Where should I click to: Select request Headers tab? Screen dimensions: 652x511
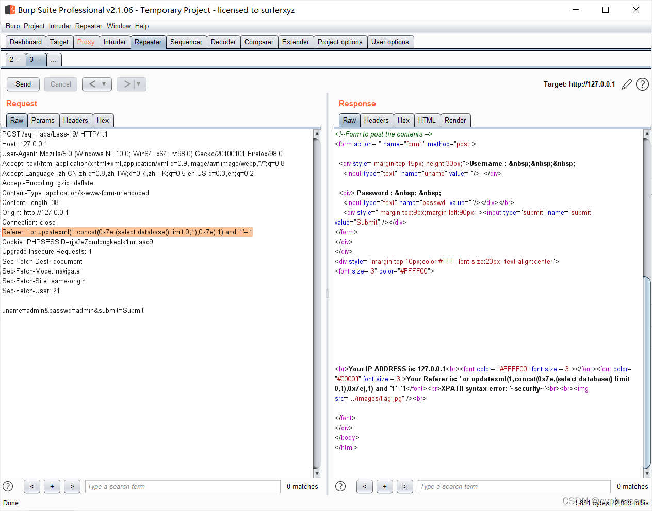76,120
